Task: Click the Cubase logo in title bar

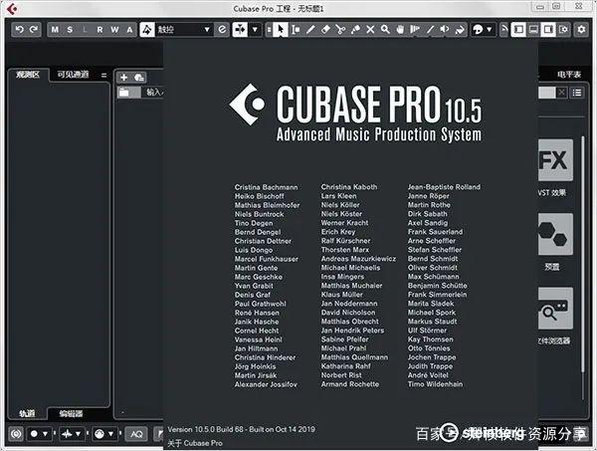Action: (12, 8)
